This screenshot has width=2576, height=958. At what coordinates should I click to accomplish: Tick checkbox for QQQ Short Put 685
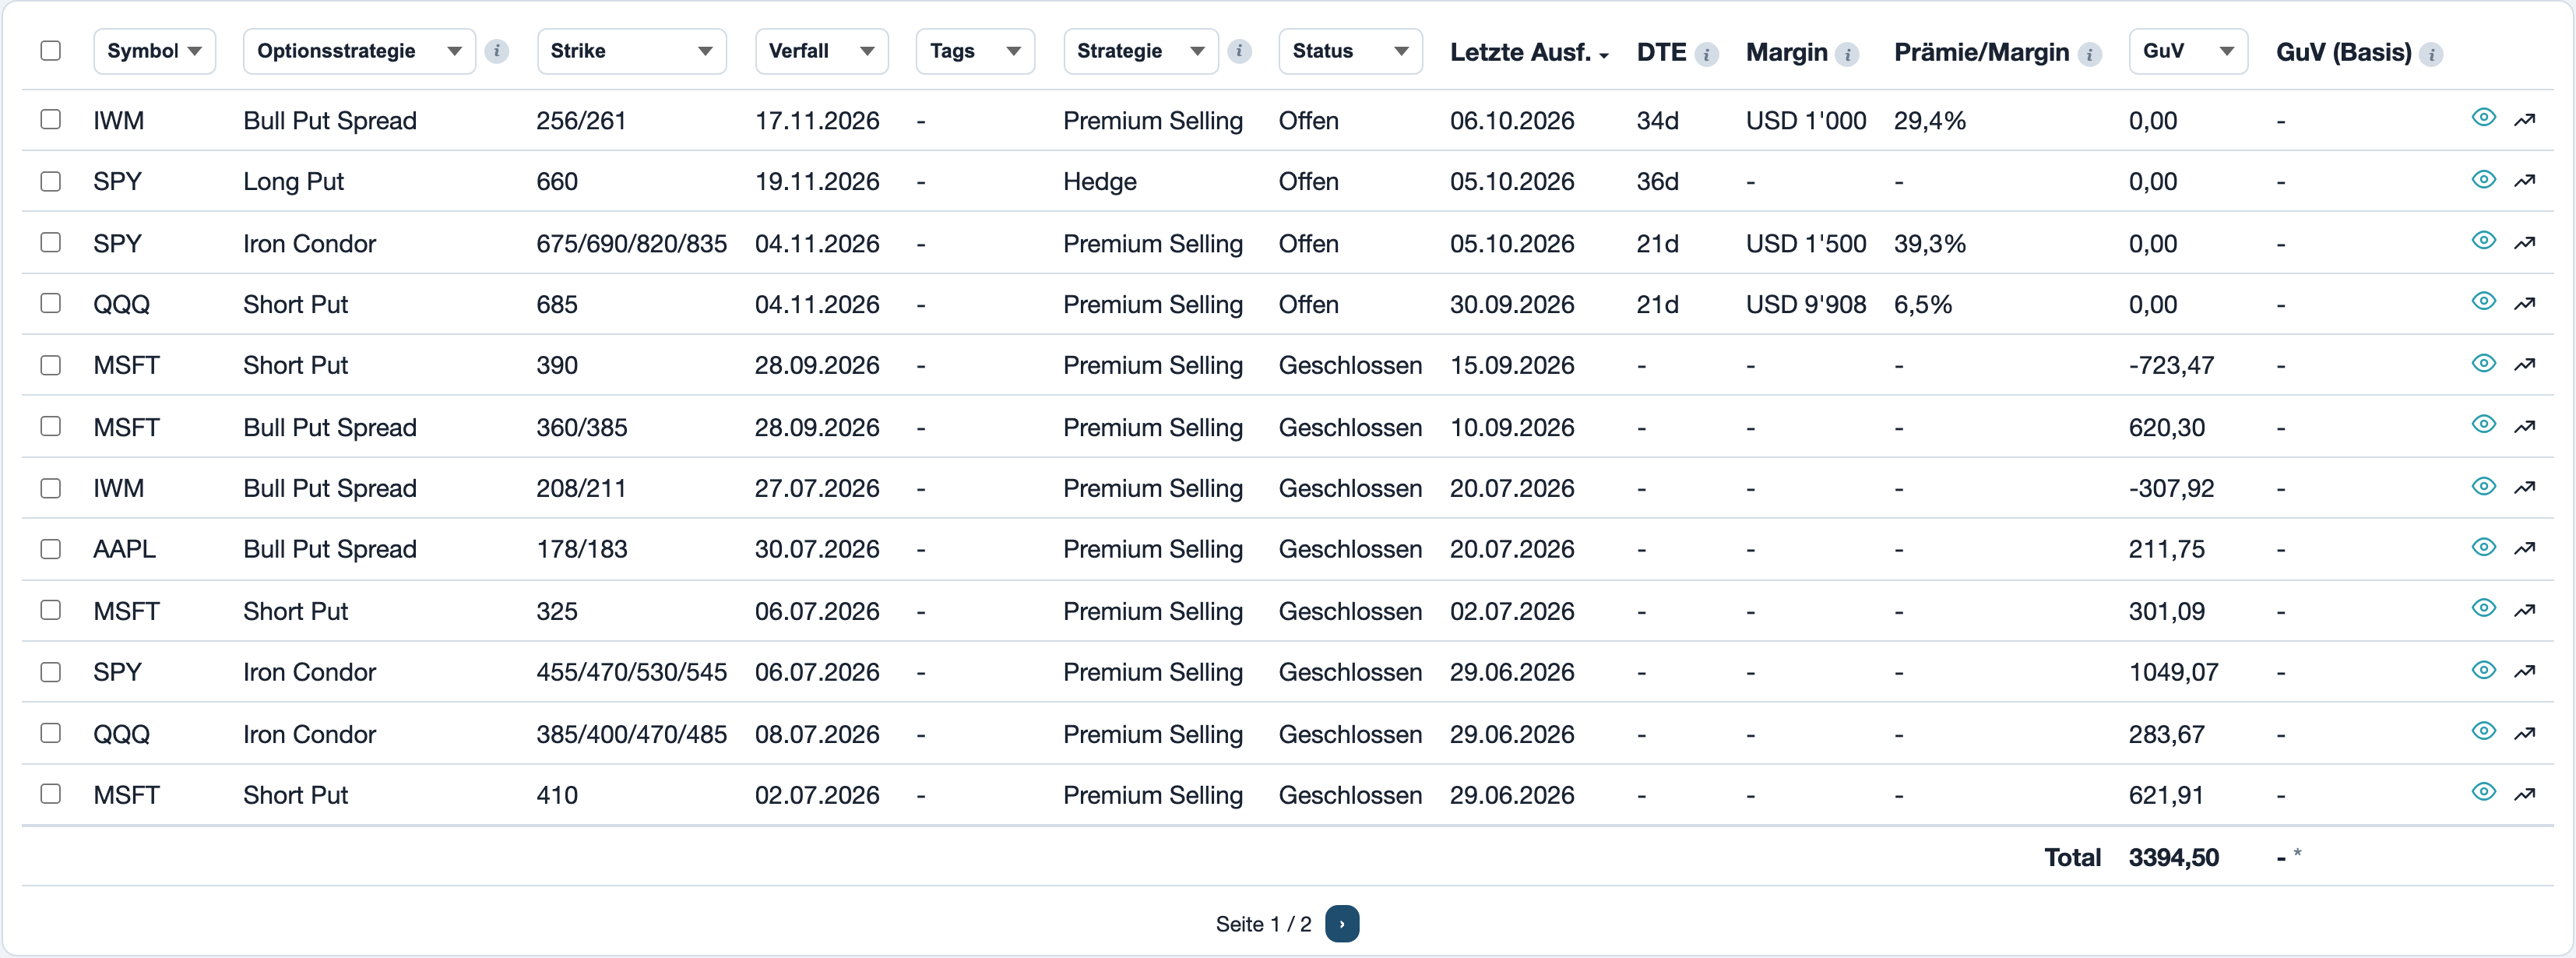click(x=51, y=303)
